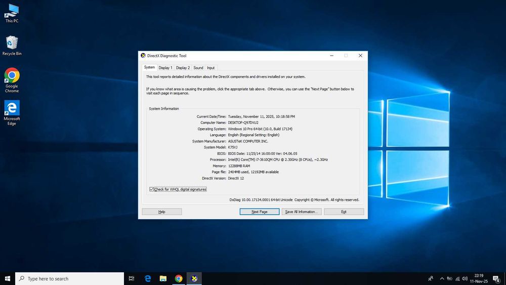506x285 pixels.
Task: Click the DxDiag 10.00.17134.0001 copyright line
Action: (294, 200)
